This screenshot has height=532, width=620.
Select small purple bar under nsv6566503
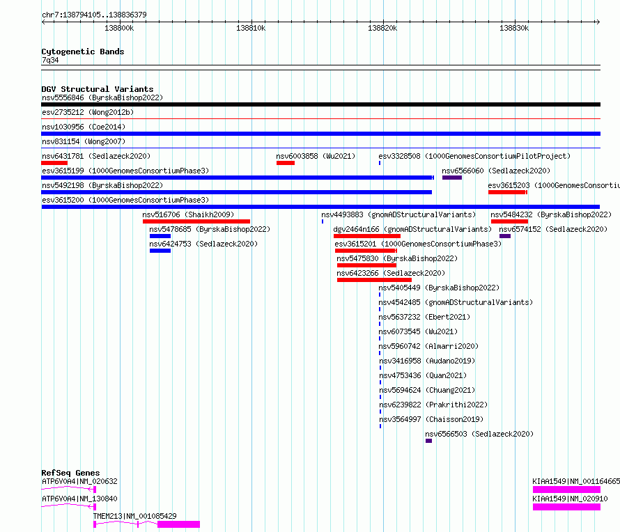point(428,441)
